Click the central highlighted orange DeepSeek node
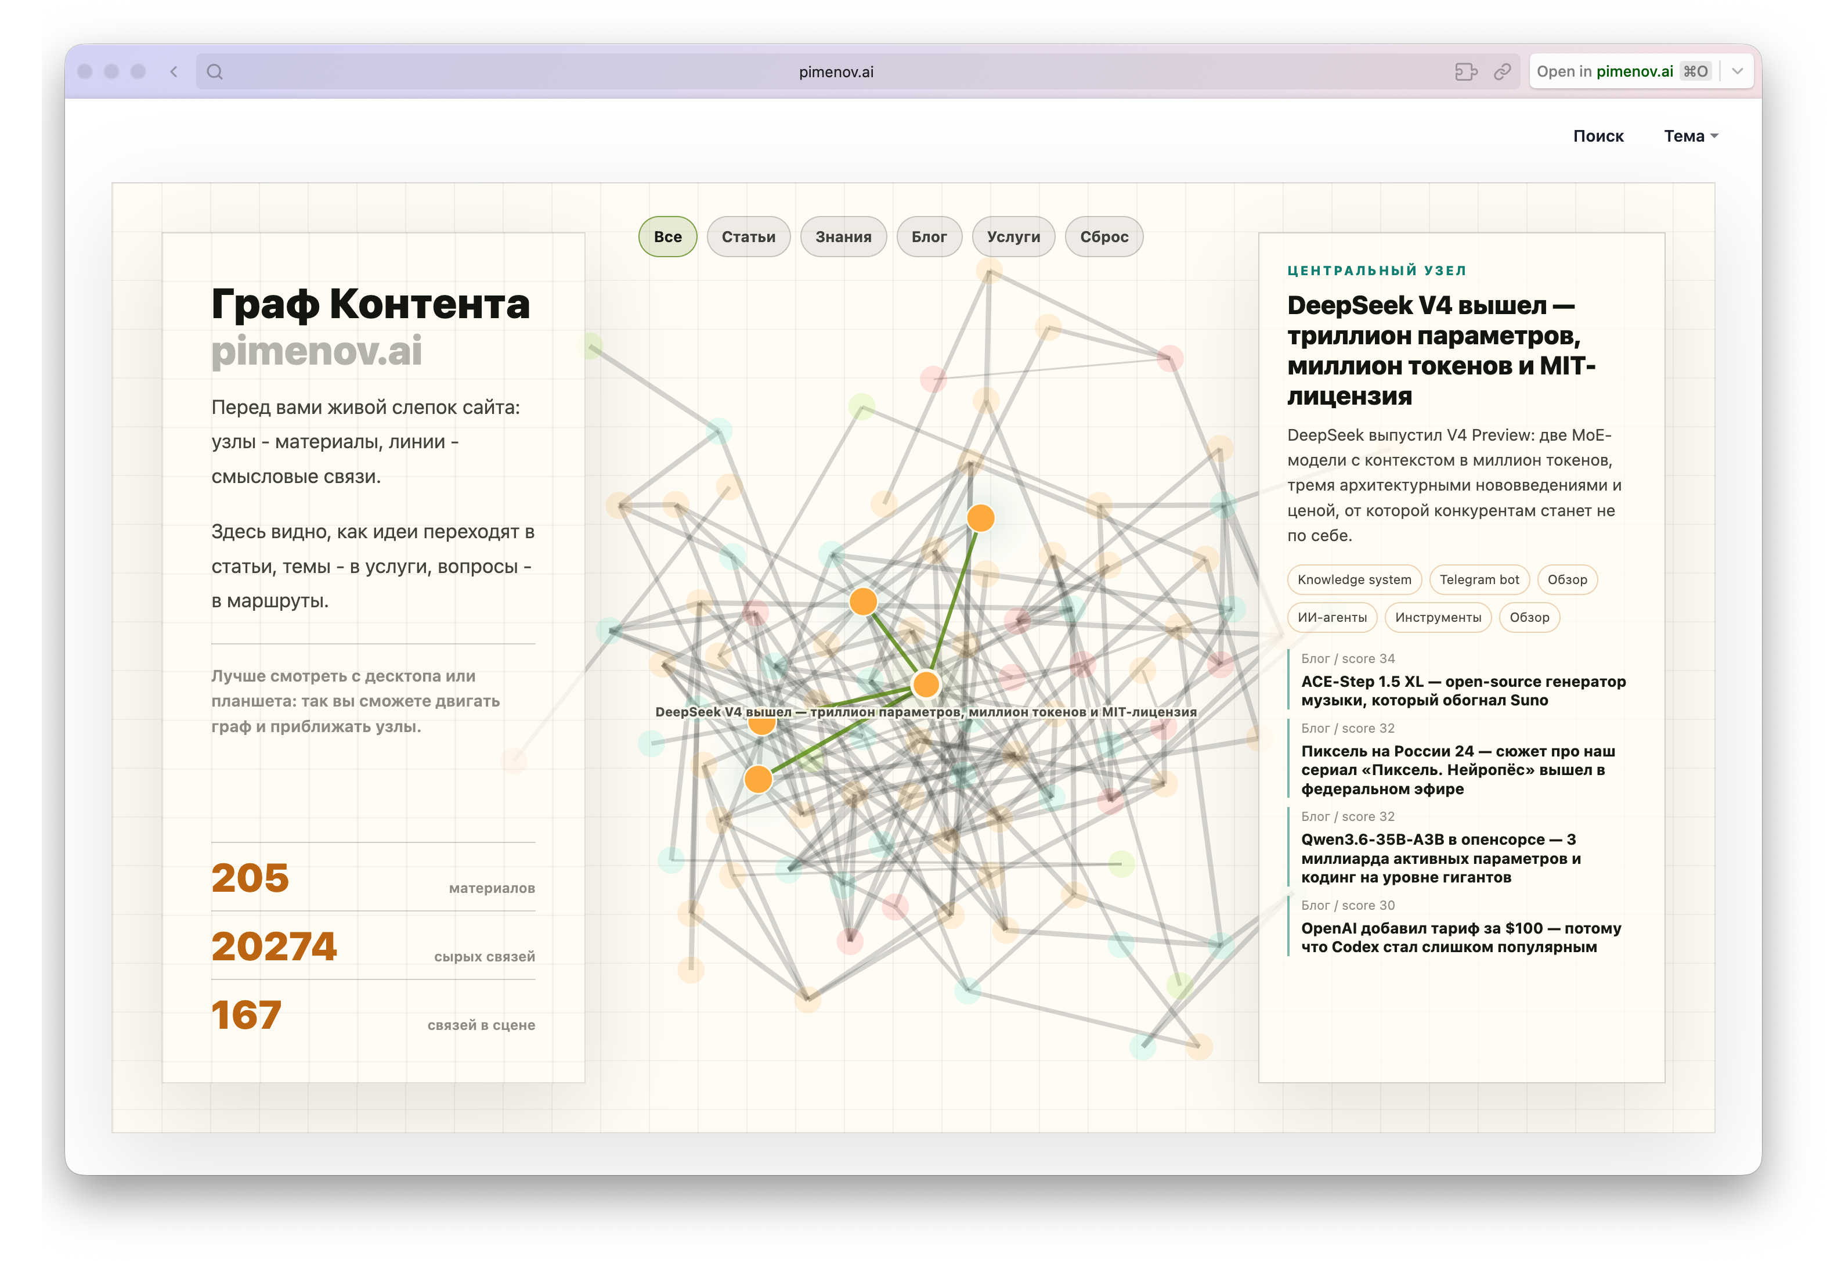The height and width of the screenshot is (1261, 1827). (x=926, y=684)
